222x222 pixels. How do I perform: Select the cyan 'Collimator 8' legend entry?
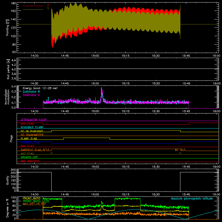[31, 92]
